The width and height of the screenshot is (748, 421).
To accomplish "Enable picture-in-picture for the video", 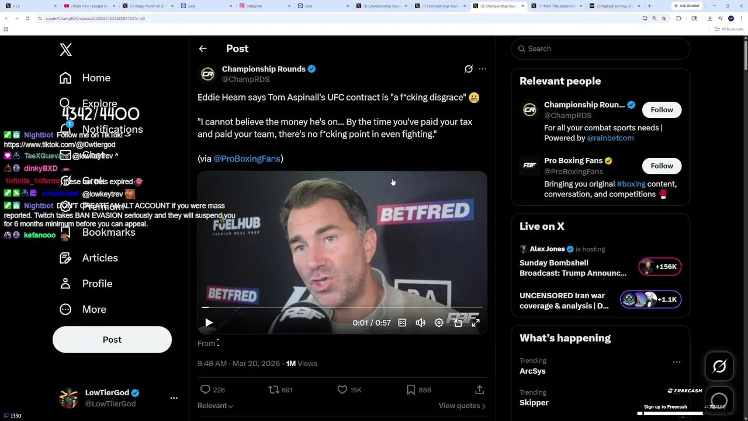I will pyautogui.click(x=458, y=323).
